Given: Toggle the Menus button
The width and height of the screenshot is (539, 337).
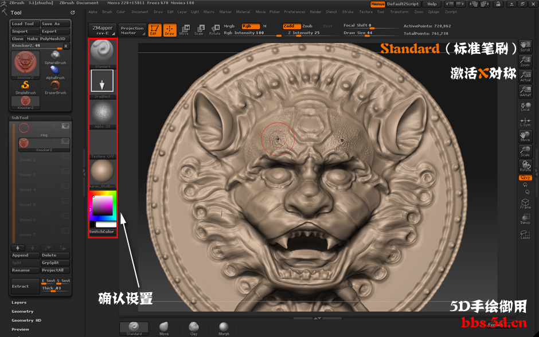Looking at the screenshot, I should tap(377, 4).
